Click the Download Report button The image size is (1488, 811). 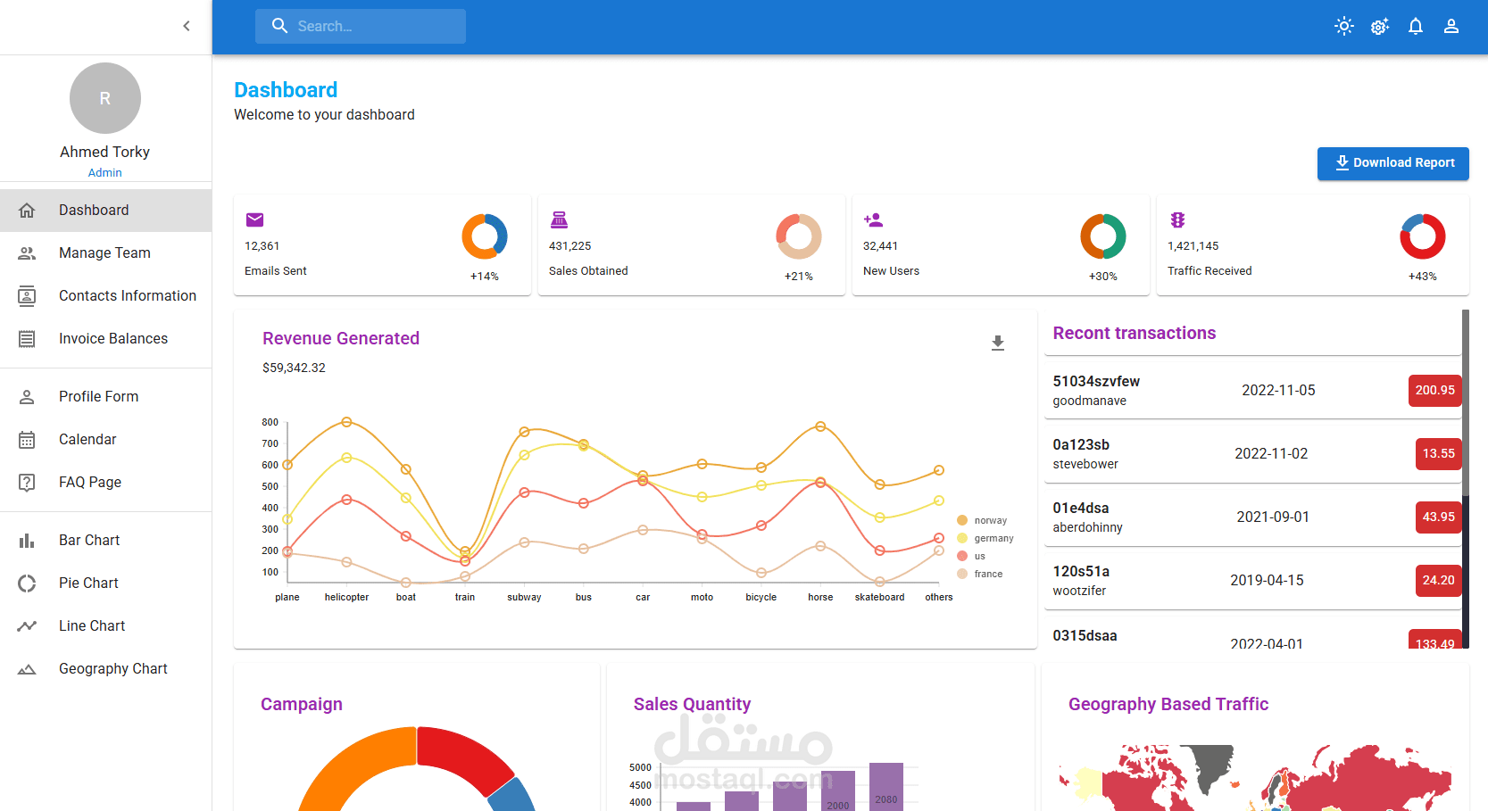[x=1393, y=163]
